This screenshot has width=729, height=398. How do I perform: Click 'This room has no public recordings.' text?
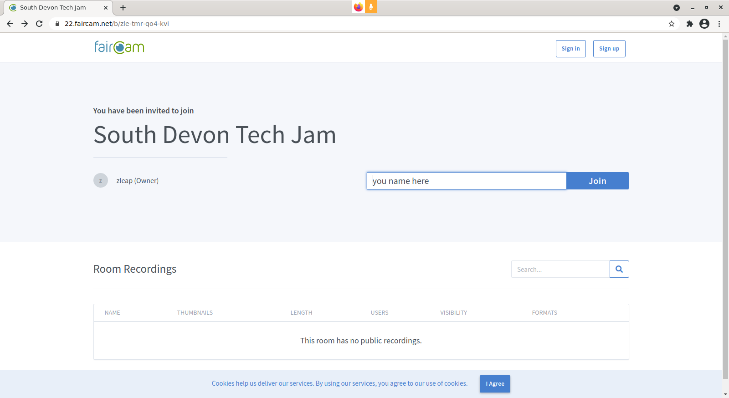[x=361, y=341]
